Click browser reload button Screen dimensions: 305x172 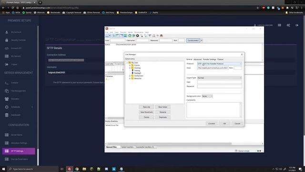[x=13, y=8]
